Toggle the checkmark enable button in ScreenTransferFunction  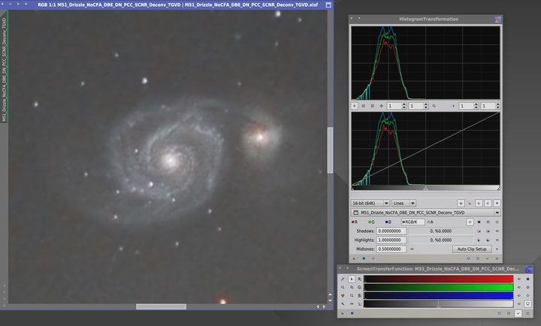518,313
